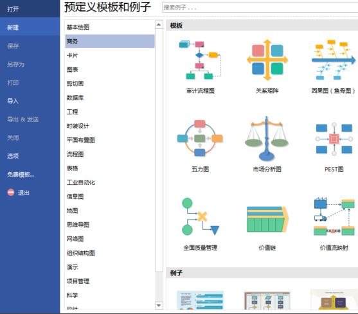Viewport: 358px width, 314px height.
Task: Open the 五力图 template icon
Action: click(200, 139)
